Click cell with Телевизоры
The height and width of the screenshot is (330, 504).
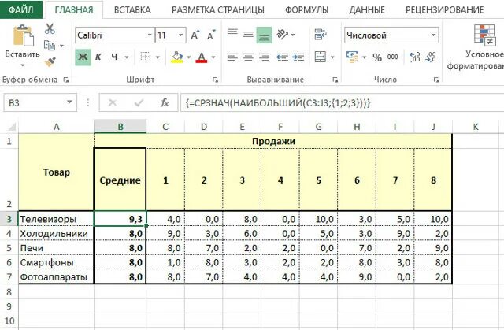click(56, 219)
